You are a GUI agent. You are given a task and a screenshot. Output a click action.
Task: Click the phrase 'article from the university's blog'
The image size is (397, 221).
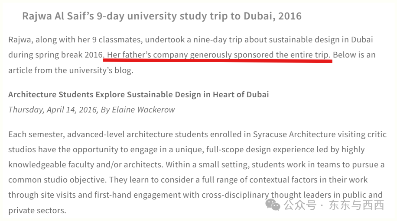click(71, 70)
